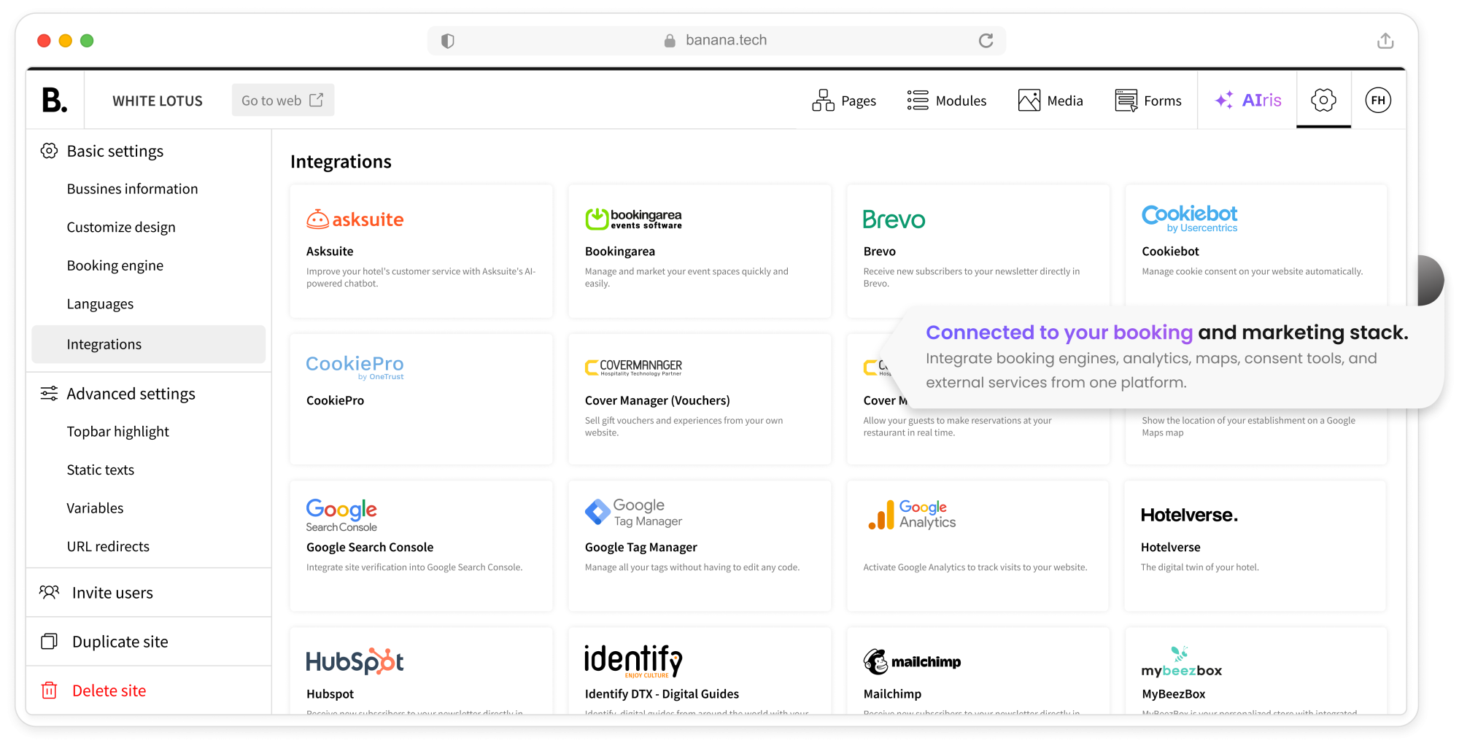Open the Mailchimp card title
This screenshot has height=743, width=1459.
click(892, 694)
